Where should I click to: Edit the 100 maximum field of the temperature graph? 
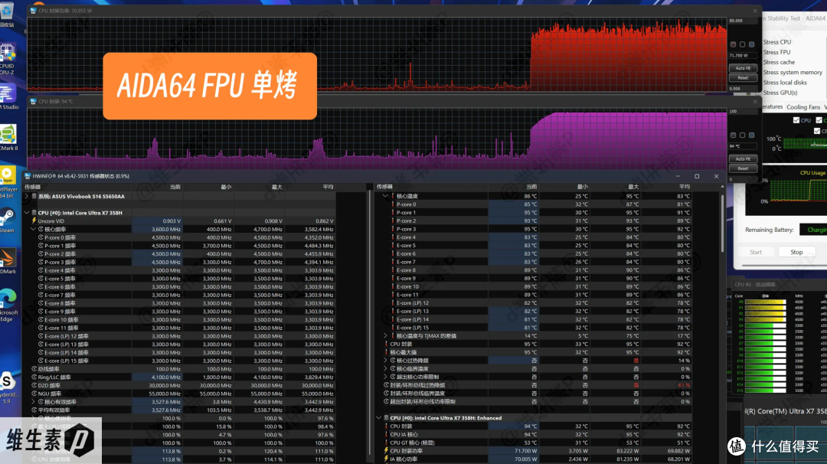coord(743,111)
